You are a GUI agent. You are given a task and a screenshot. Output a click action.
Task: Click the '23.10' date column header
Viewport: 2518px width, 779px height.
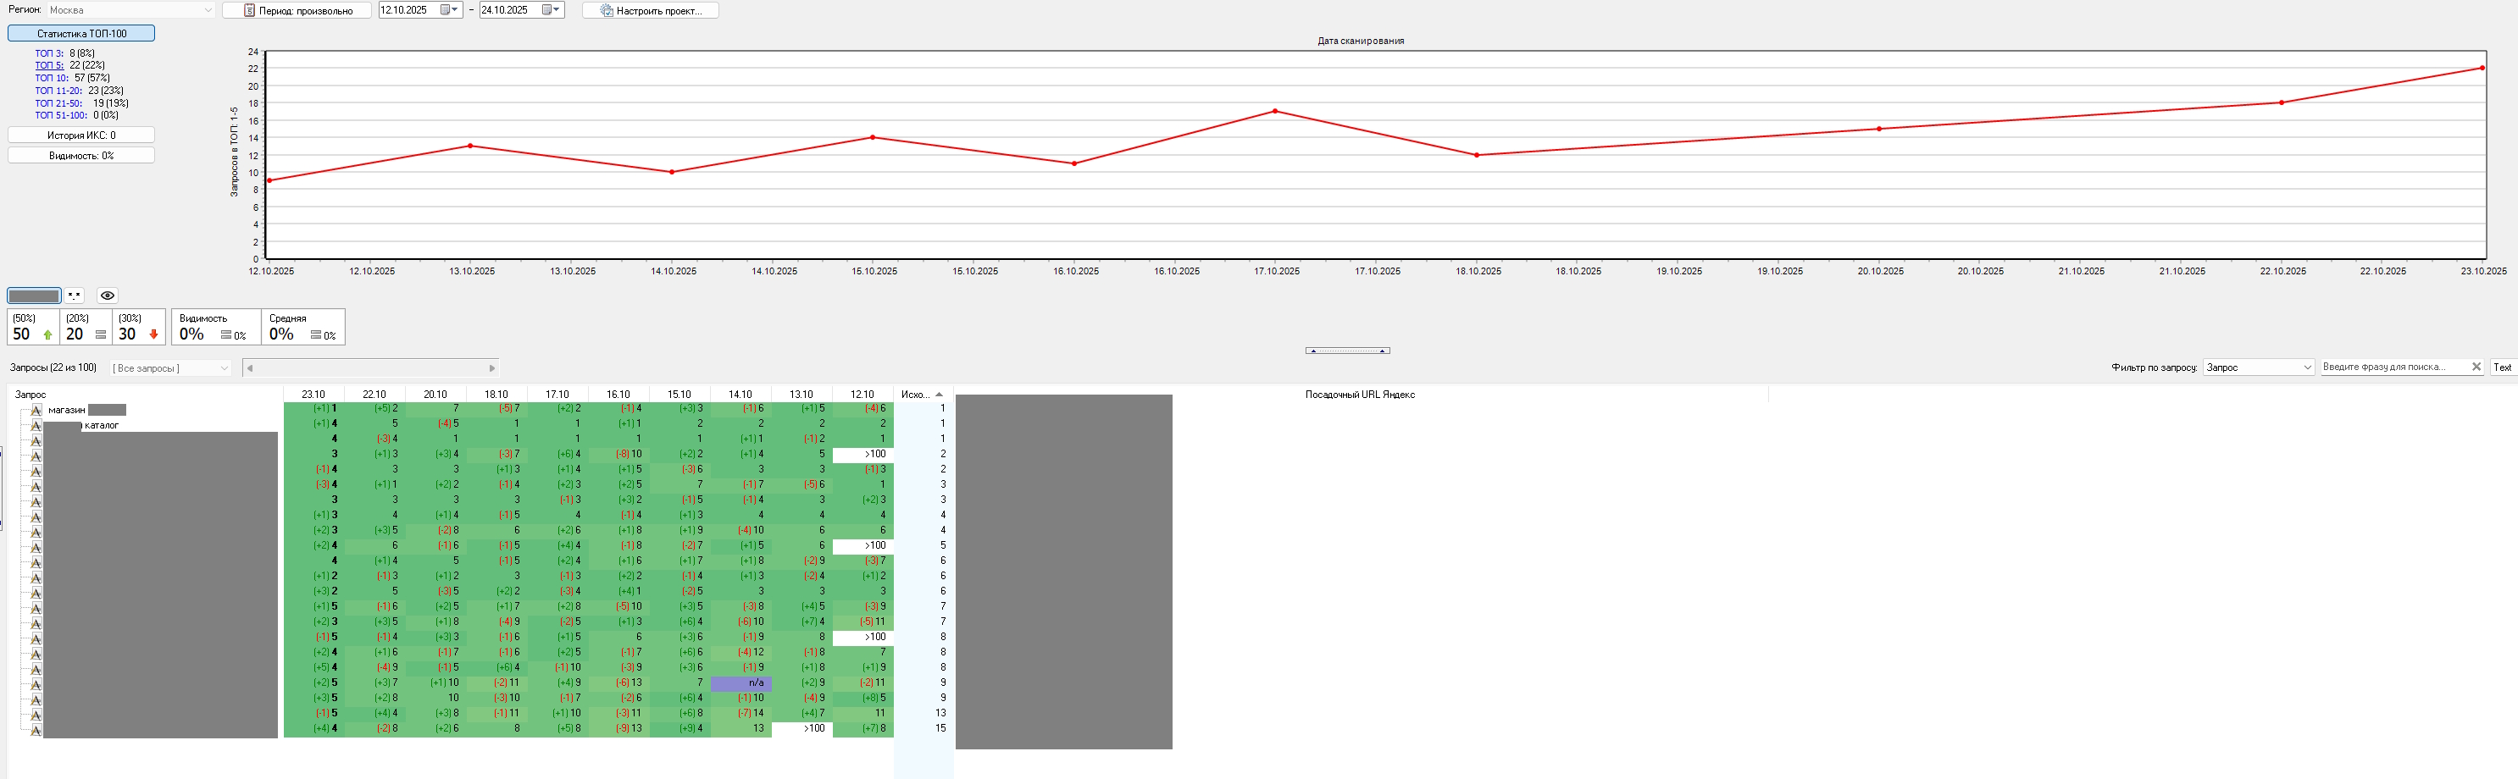click(313, 395)
